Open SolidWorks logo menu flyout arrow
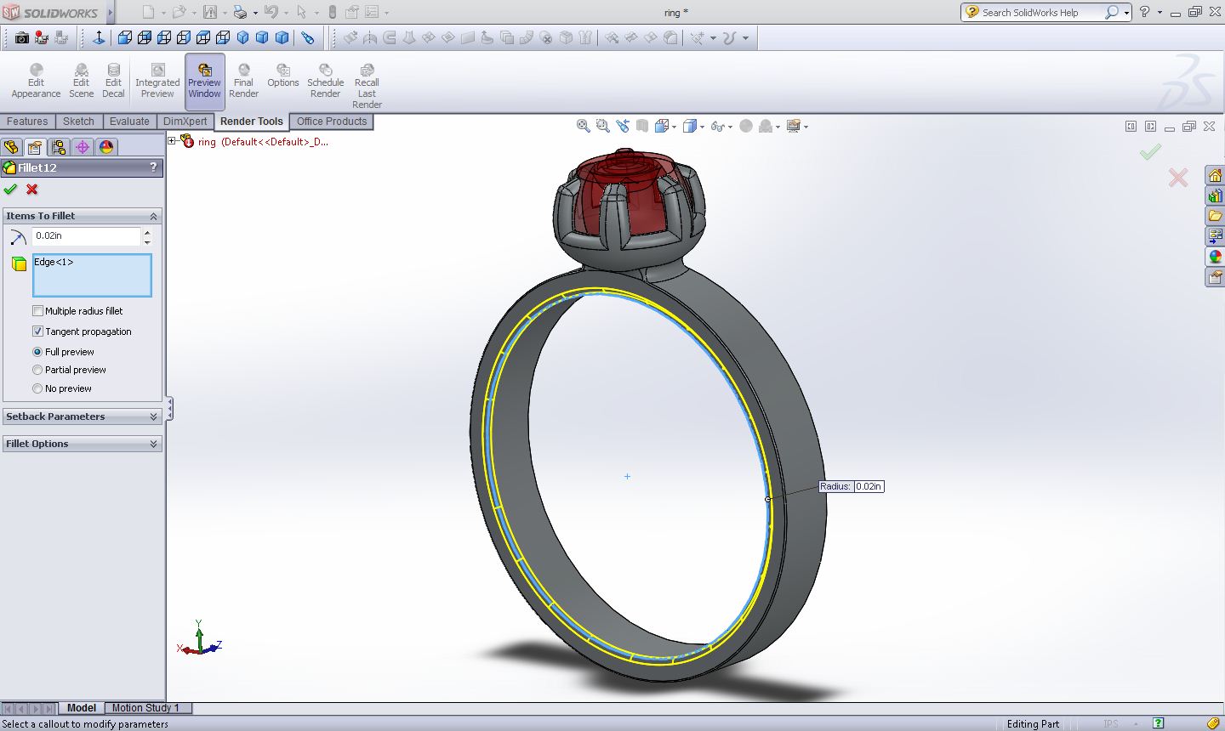This screenshot has width=1225, height=731. point(111,12)
